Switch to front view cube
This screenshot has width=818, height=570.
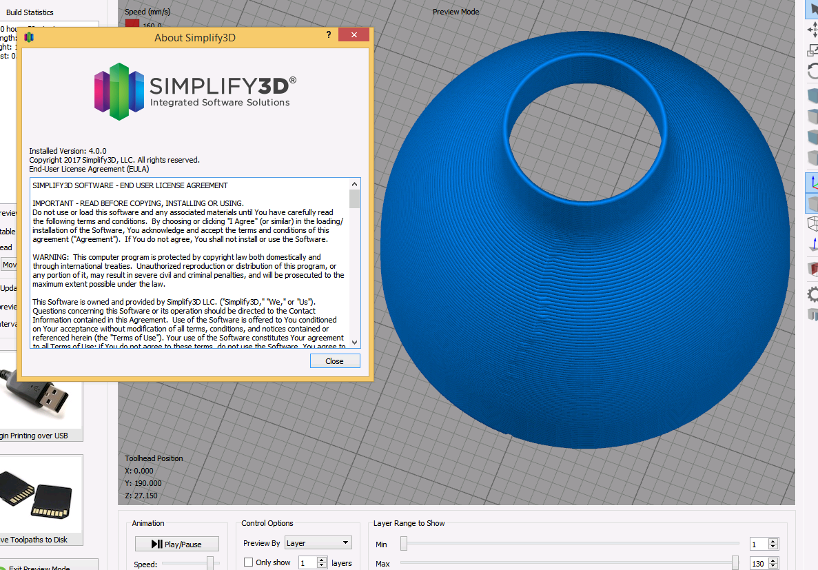click(x=812, y=136)
